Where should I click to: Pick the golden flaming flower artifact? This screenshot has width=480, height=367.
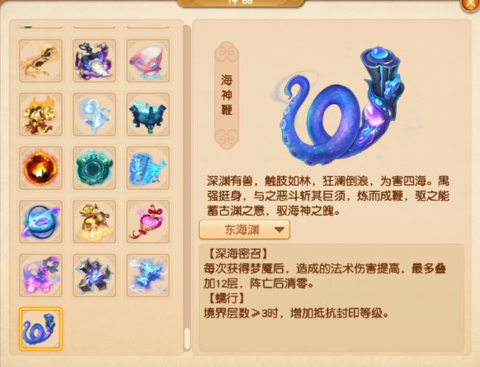click(x=41, y=114)
